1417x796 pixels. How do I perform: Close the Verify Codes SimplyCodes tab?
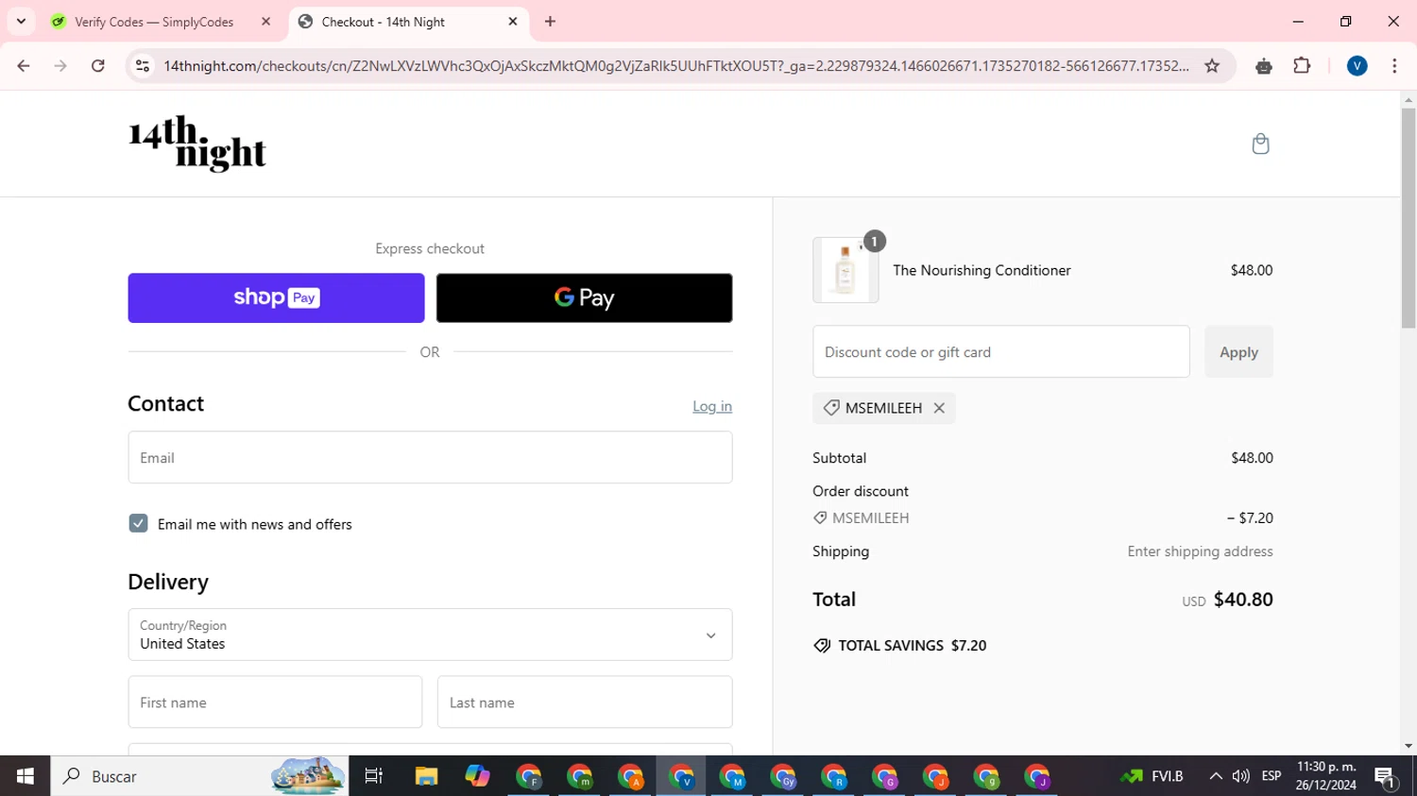click(265, 22)
